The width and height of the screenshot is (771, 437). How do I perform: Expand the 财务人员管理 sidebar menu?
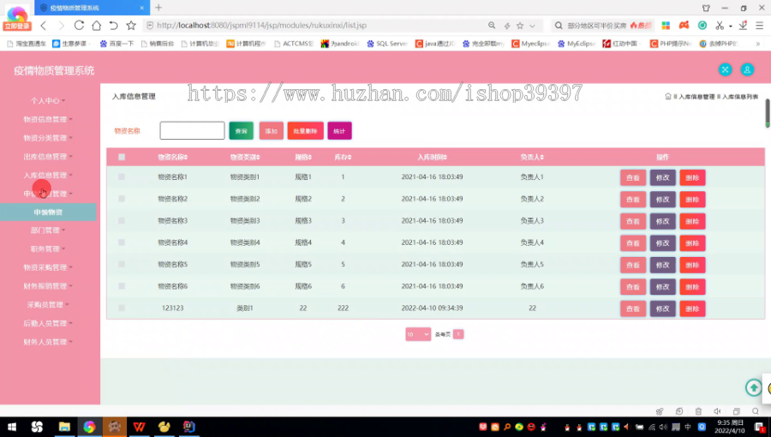48,342
